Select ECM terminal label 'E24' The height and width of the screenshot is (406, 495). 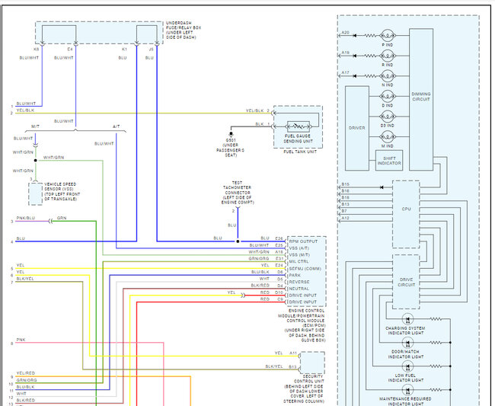coord(279,265)
